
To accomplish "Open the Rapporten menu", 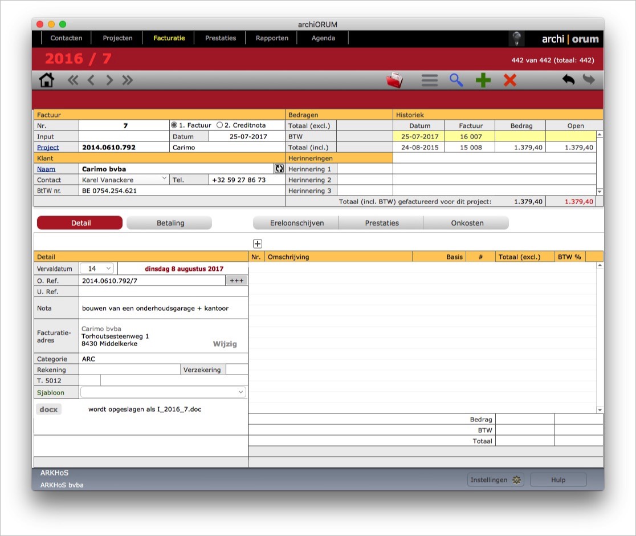I will (x=272, y=38).
